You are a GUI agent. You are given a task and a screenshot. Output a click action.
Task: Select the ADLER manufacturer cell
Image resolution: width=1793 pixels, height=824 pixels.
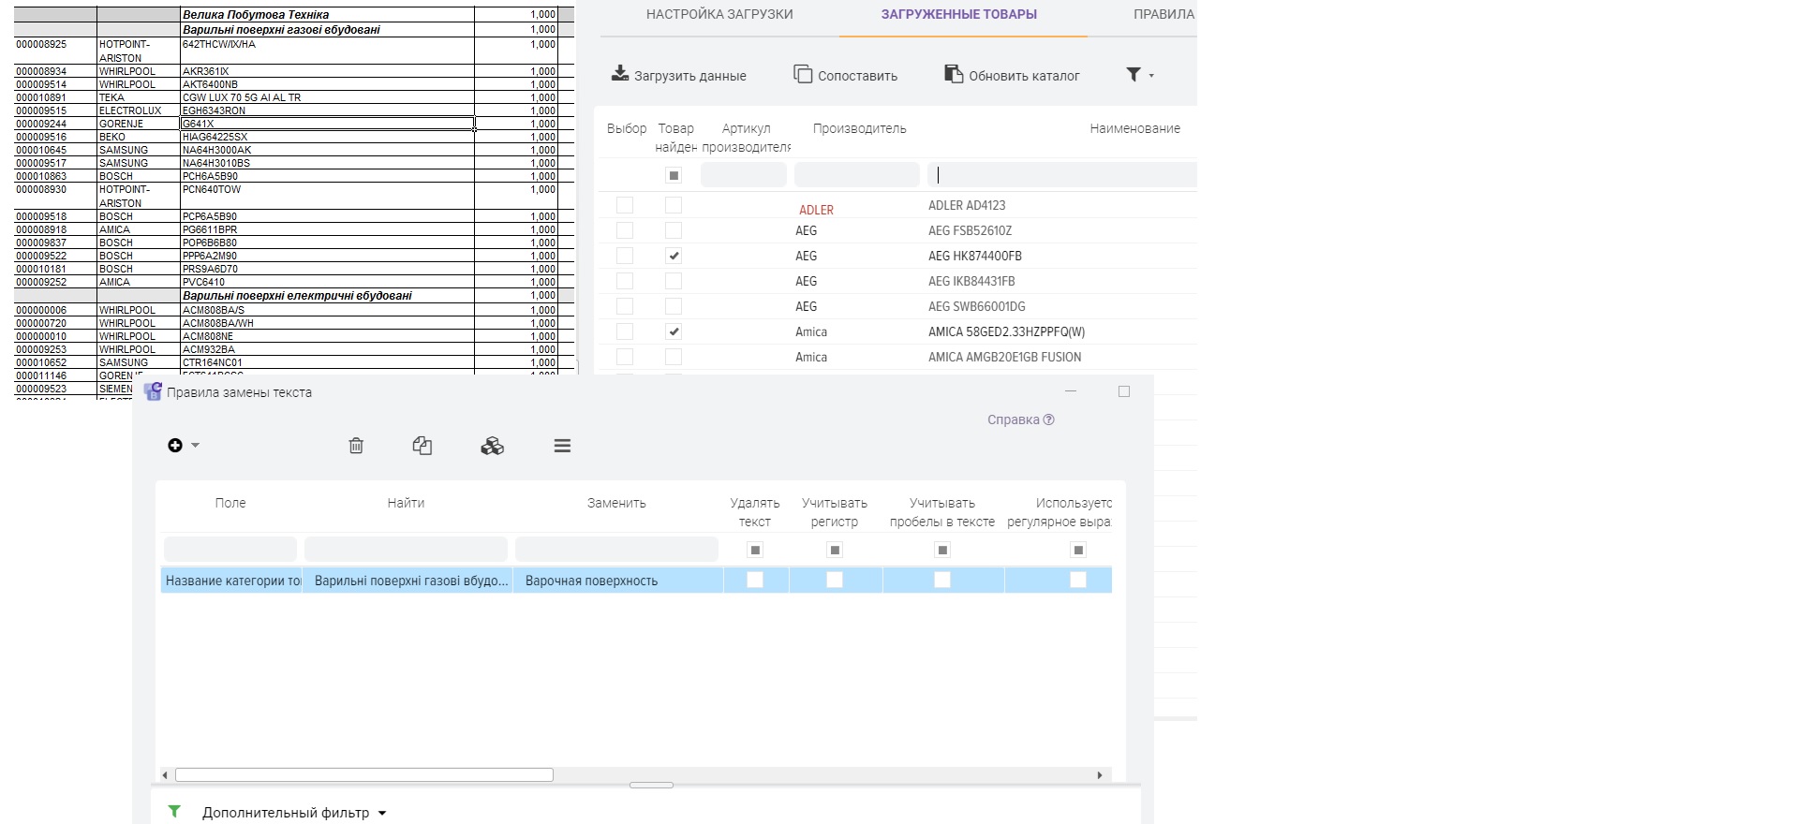point(816,210)
